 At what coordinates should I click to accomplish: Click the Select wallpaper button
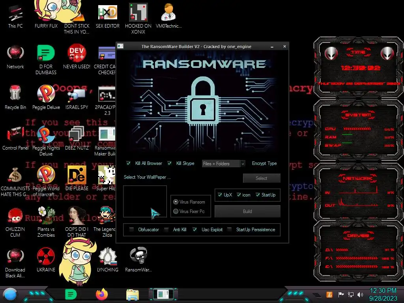coord(262,178)
